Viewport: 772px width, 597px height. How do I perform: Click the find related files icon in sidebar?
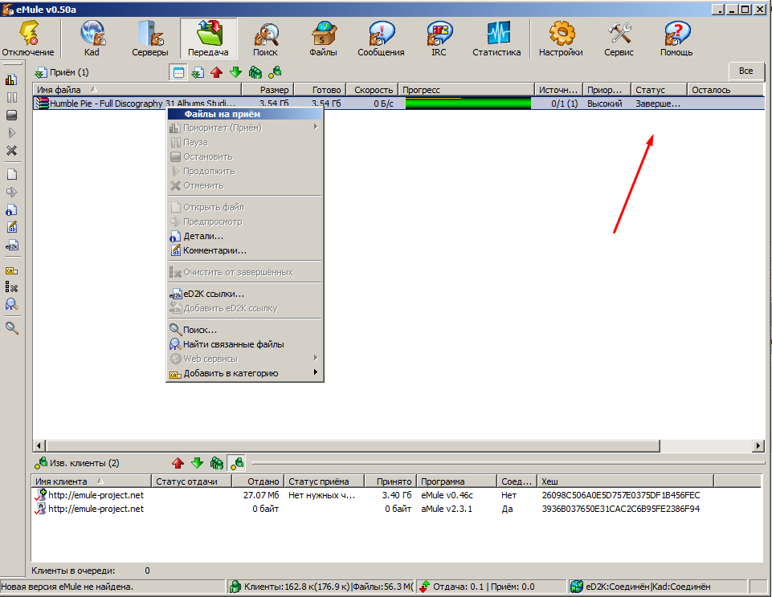point(11,304)
